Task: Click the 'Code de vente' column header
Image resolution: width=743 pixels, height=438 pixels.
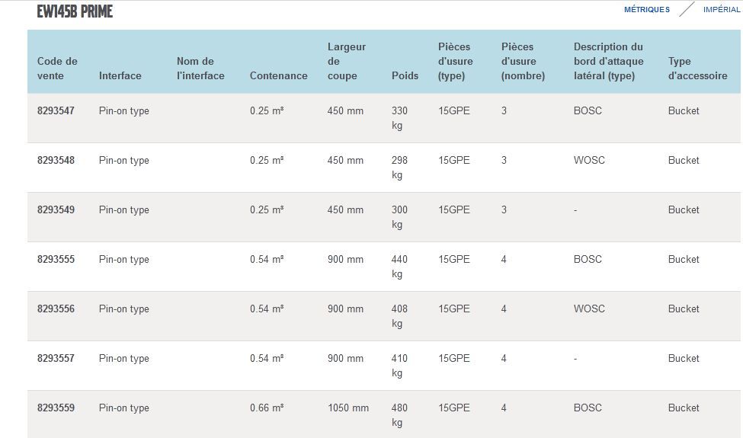Action: point(57,69)
